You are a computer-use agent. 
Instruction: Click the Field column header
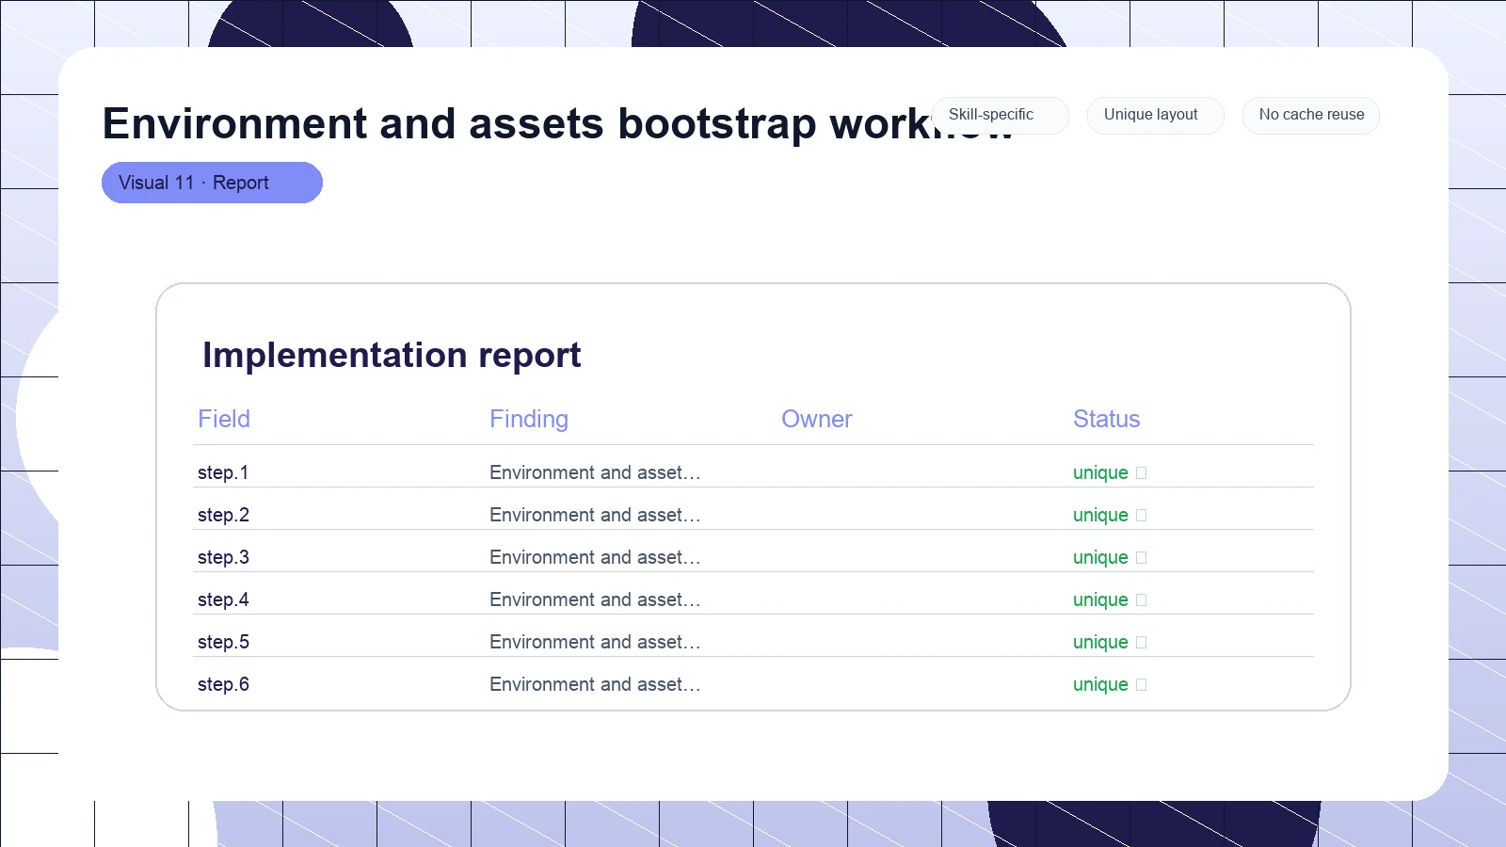224,419
